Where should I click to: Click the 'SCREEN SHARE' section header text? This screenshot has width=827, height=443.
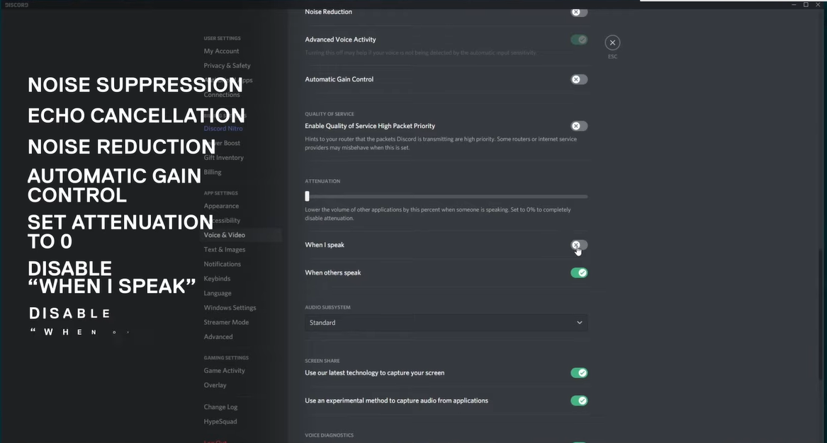(x=322, y=361)
